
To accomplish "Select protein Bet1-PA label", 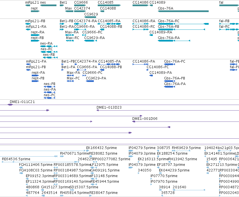I will click(x=68, y=67).
